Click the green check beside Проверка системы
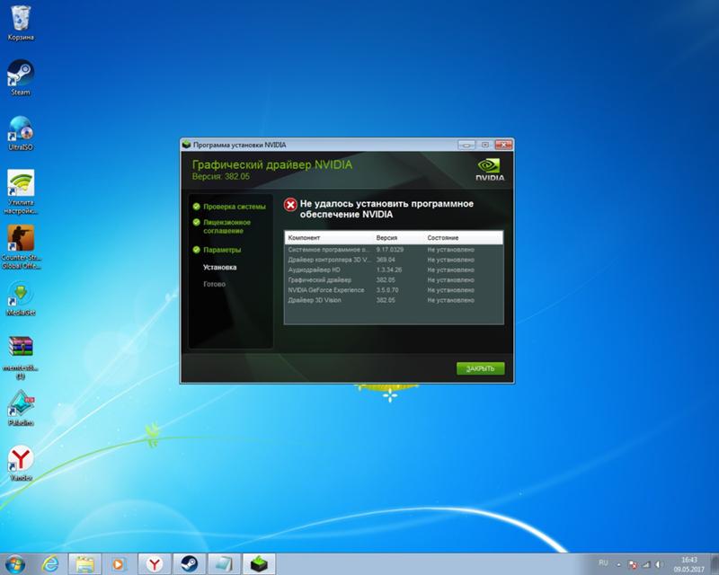Image resolution: width=719 pixels, height=575 pixels. (196, 207)
